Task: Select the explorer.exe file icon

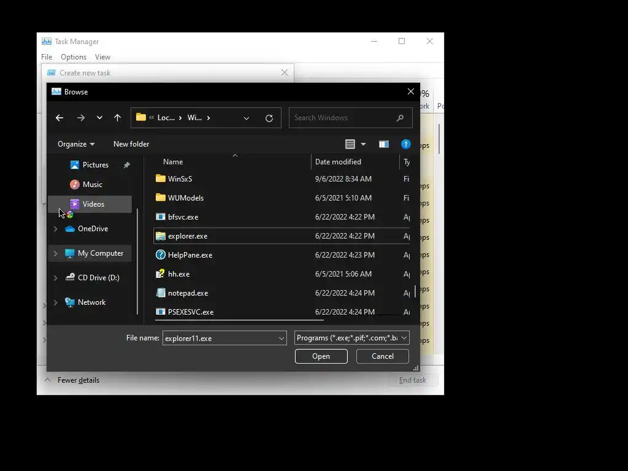Action: tap(161, 236)
